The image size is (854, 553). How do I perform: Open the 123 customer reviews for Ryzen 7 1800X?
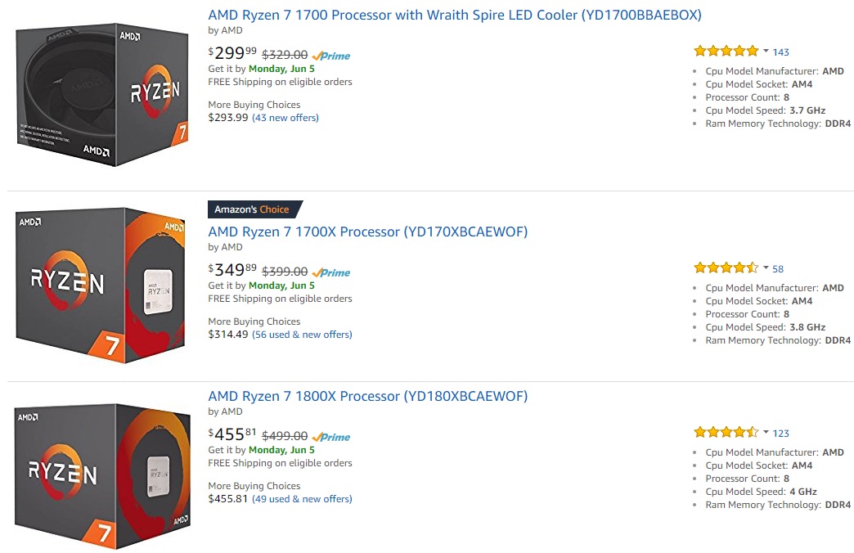pyautogui.click(x=780, y=432)
